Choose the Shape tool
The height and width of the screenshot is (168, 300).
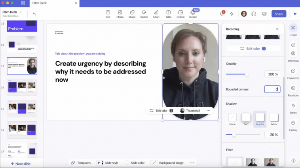132,14
